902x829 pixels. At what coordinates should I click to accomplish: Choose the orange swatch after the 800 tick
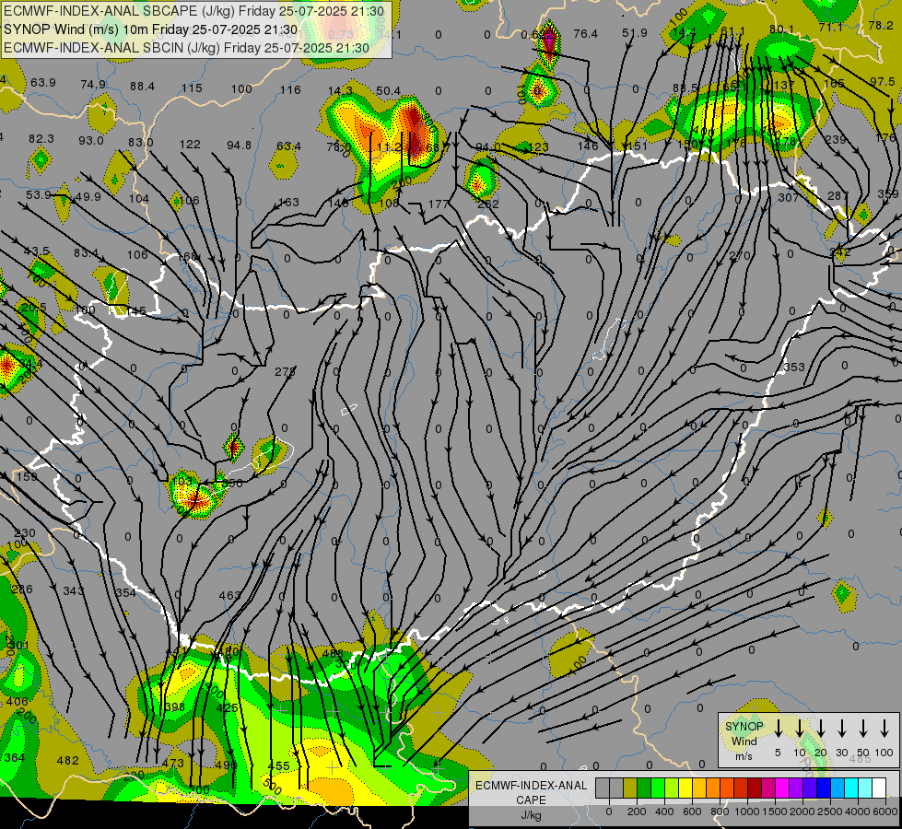coord(727,788)
